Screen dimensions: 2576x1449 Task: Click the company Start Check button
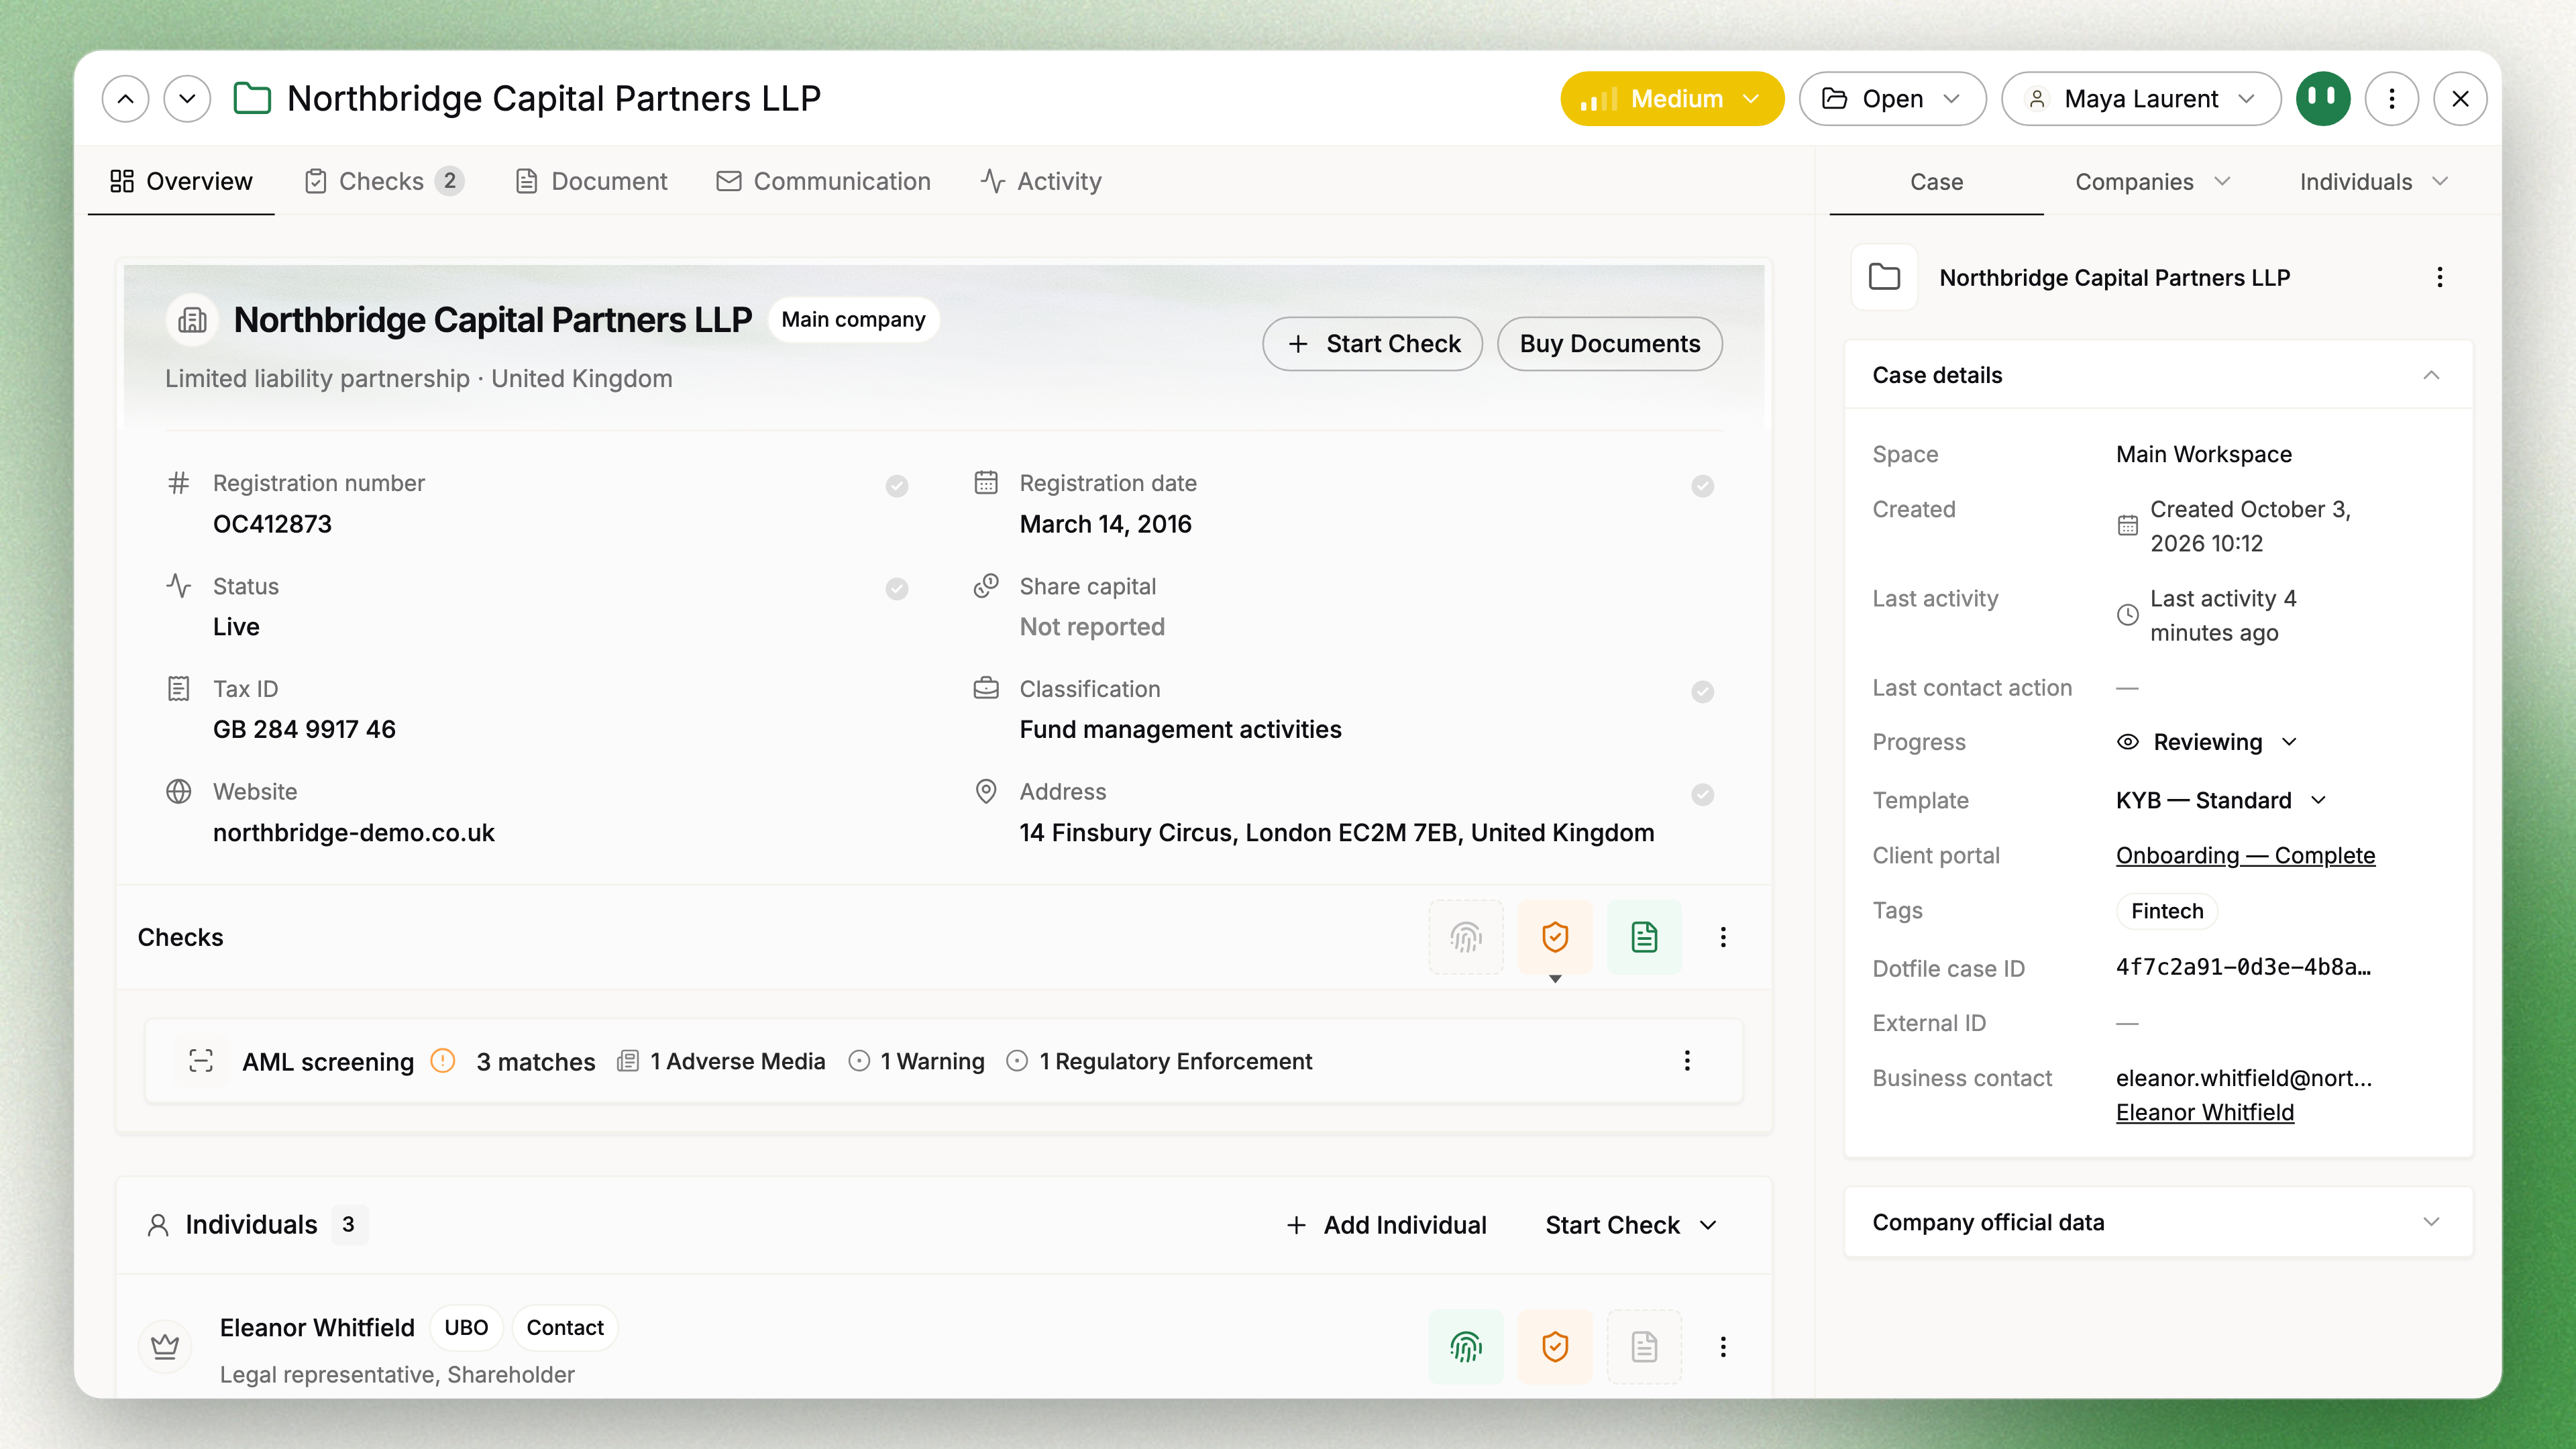coord(1372,344)
